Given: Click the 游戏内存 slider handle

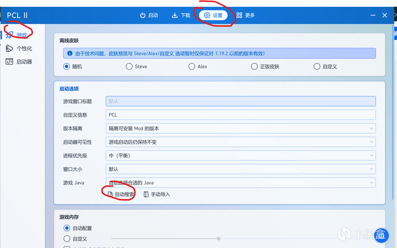Looking at the screenshot, I should 219,239.
